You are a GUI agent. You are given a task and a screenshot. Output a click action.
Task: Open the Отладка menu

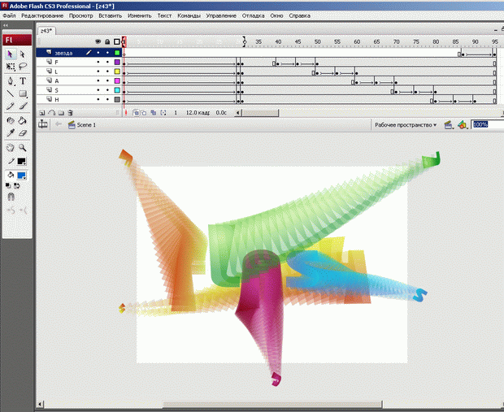click(254, 15)
